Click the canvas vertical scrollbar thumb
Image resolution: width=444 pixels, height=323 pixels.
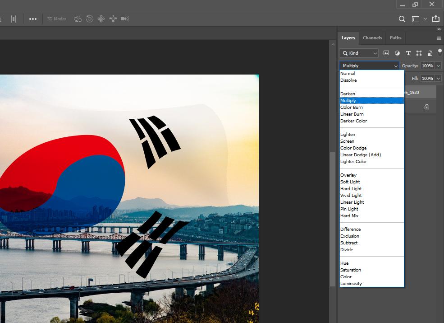click(x=333, y=219)
